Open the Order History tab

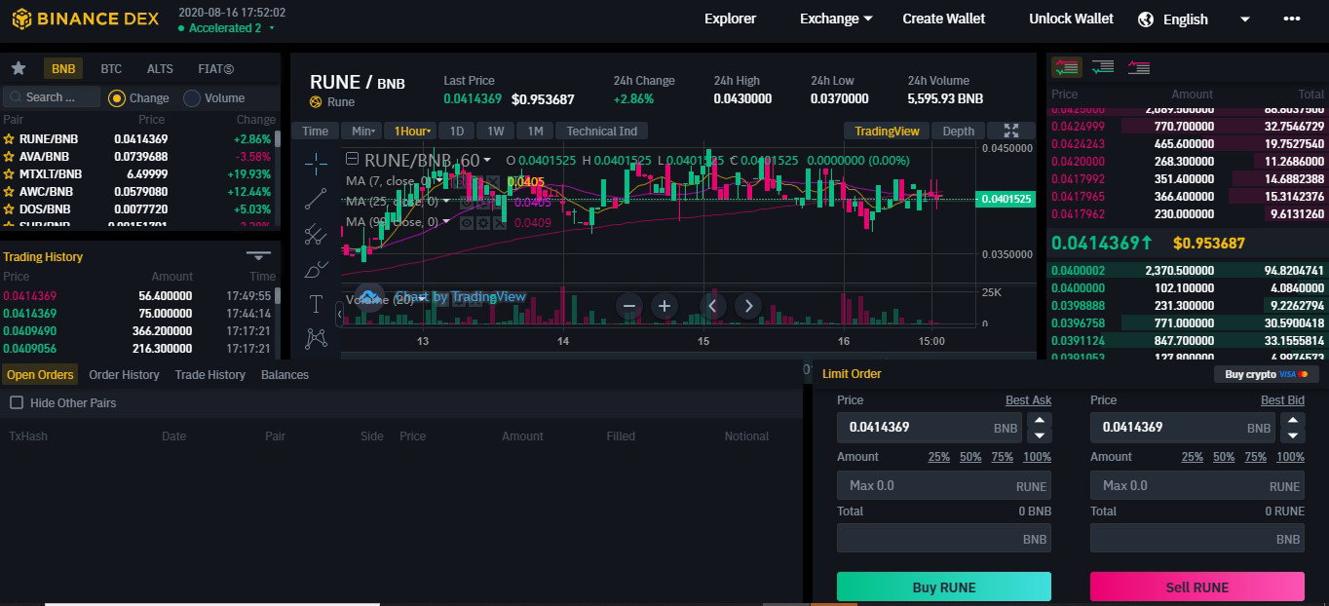[x=124, y=374]
